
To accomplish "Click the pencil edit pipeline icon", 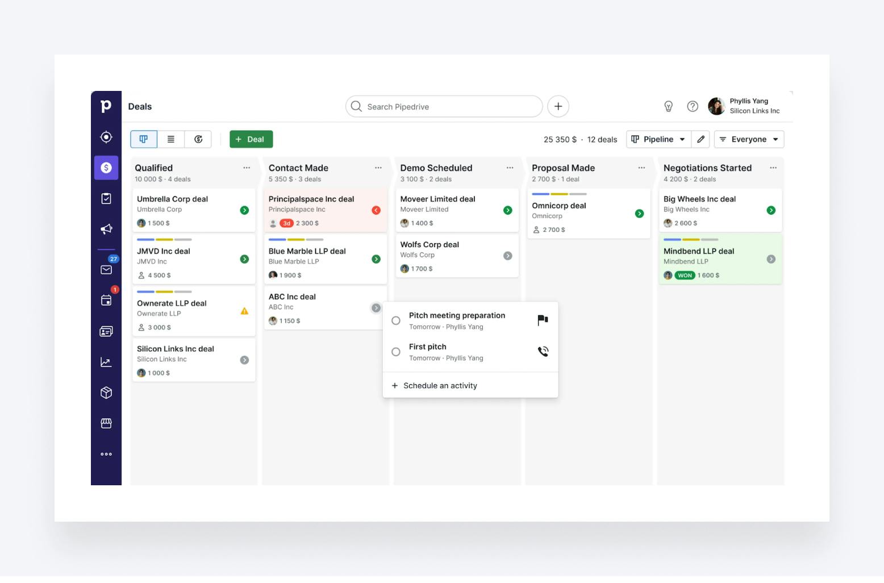I will tap(700, 139).
